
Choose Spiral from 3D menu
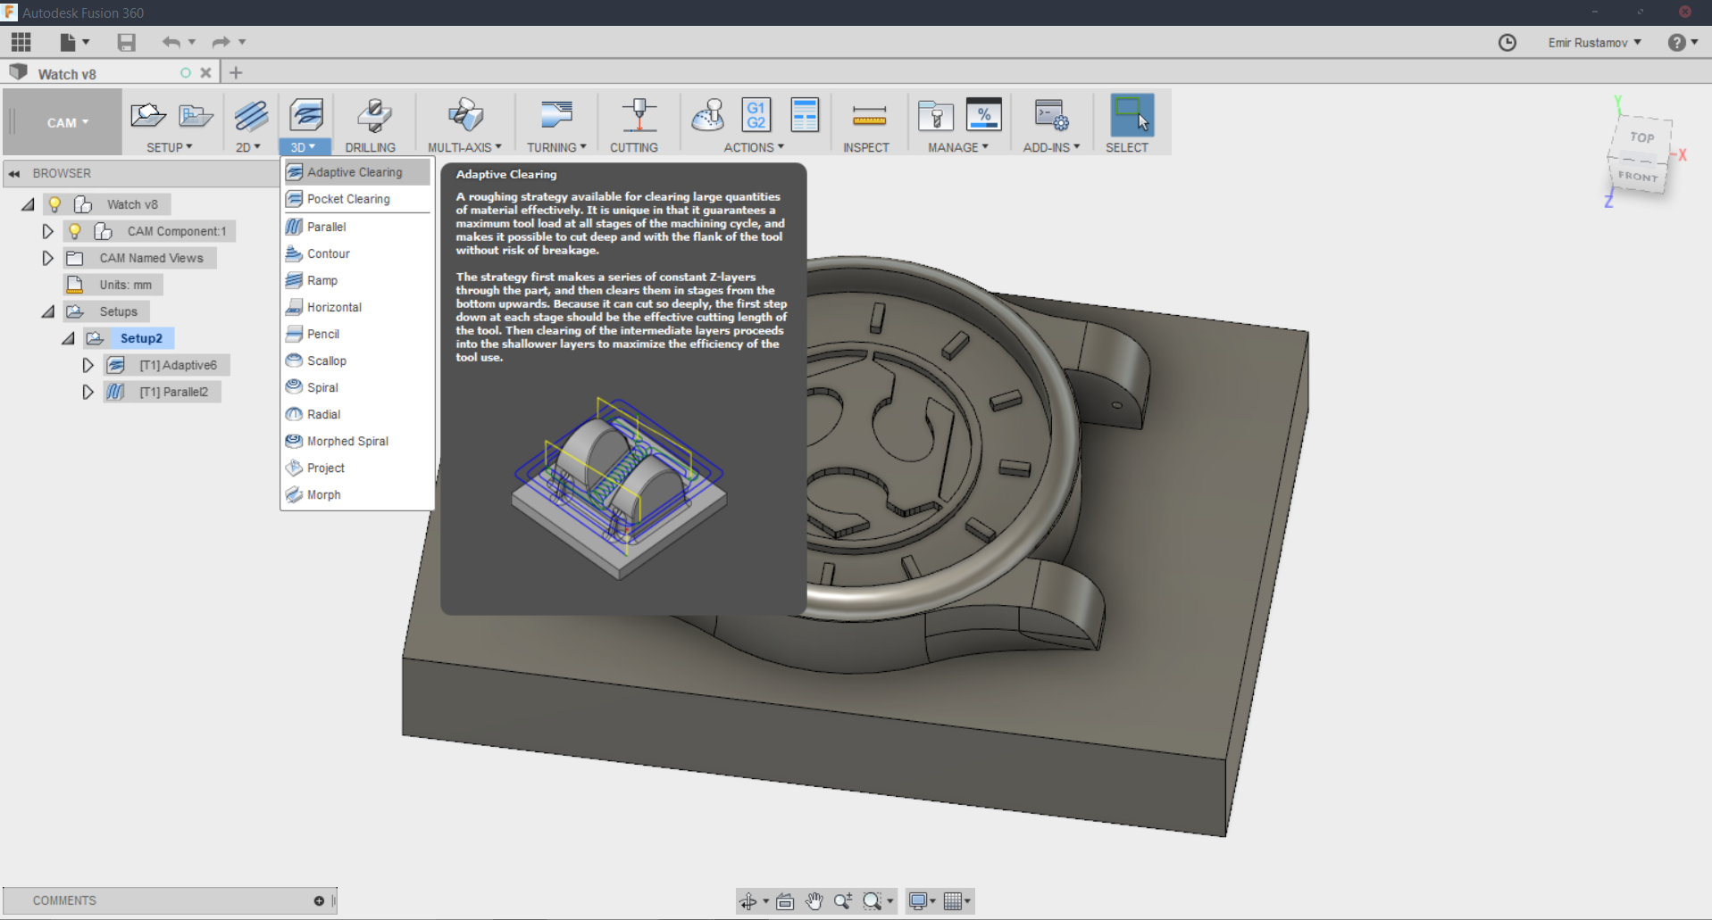point(357,387)
